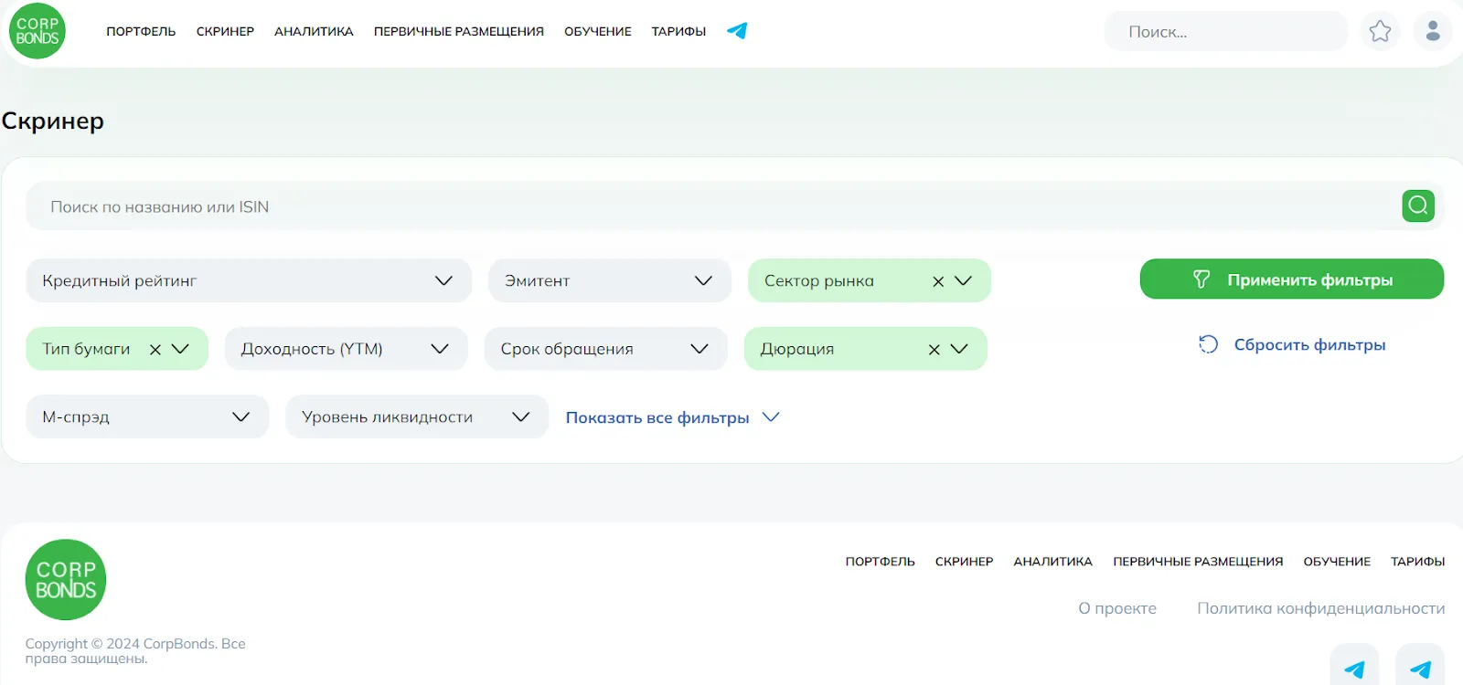
Task: Click СКРИНЕР in the footer menu
Action: tap(964, 562)
